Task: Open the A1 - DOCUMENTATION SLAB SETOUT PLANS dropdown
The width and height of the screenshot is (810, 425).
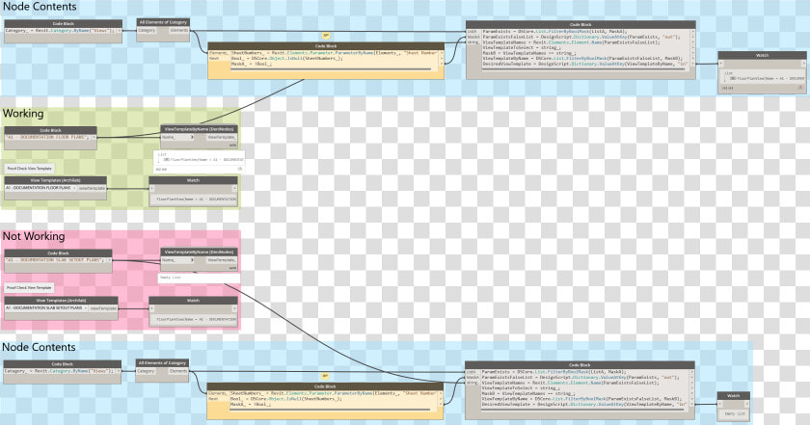Action: 46,308
